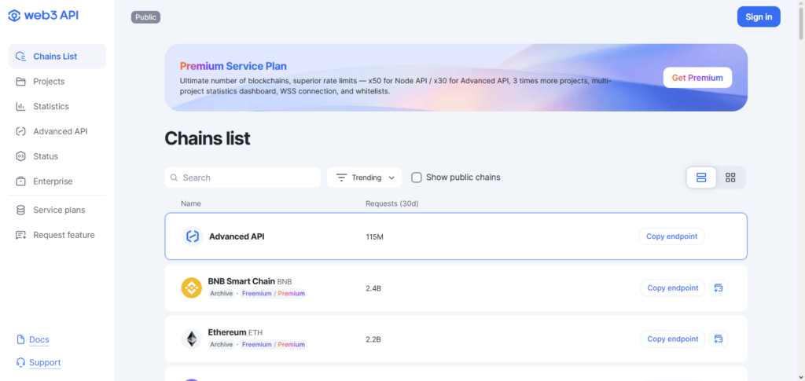Click the Advanced API sidebar icon

20,131
